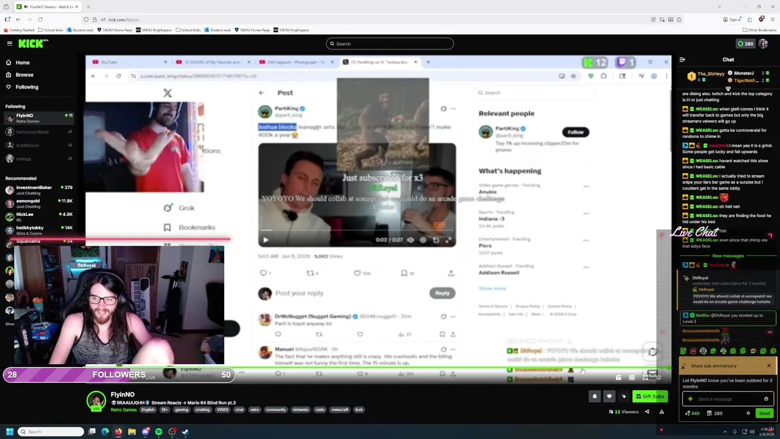Image resolution: width=780 pixels, height=439 pixels.
Task: Open Following in Kick sidebar
Action: 27,87
